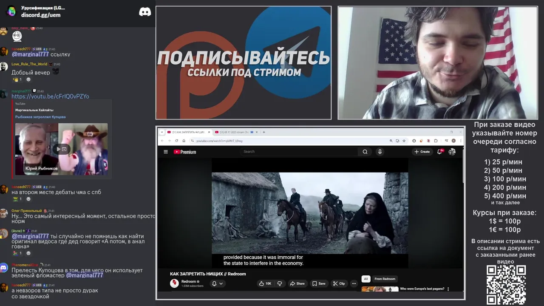544x306 pixels.
Task: Open Chrome three-dot menu
Action: (x=460, y=141)
